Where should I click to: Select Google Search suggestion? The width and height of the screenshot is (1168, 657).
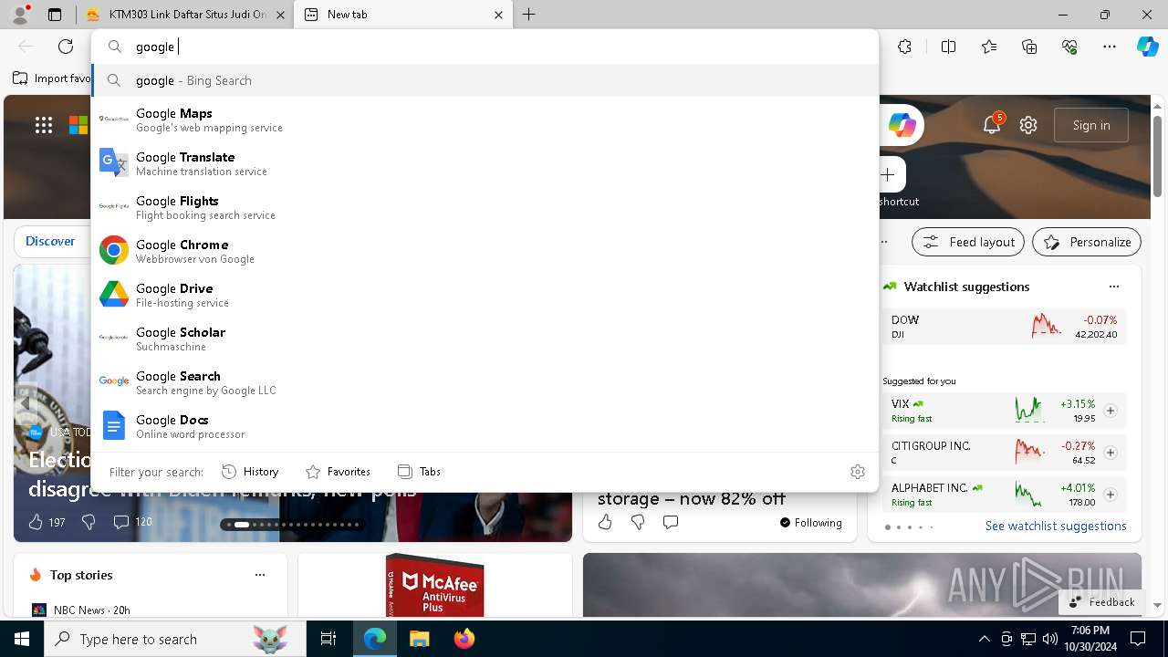pyautogui.click(x=485, y=382)
